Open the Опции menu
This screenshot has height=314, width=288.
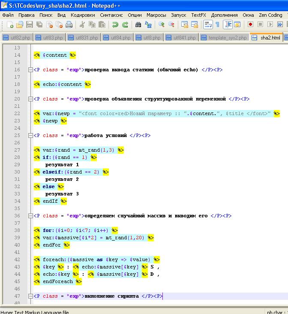pyautogui.click(x=135, y=15)
